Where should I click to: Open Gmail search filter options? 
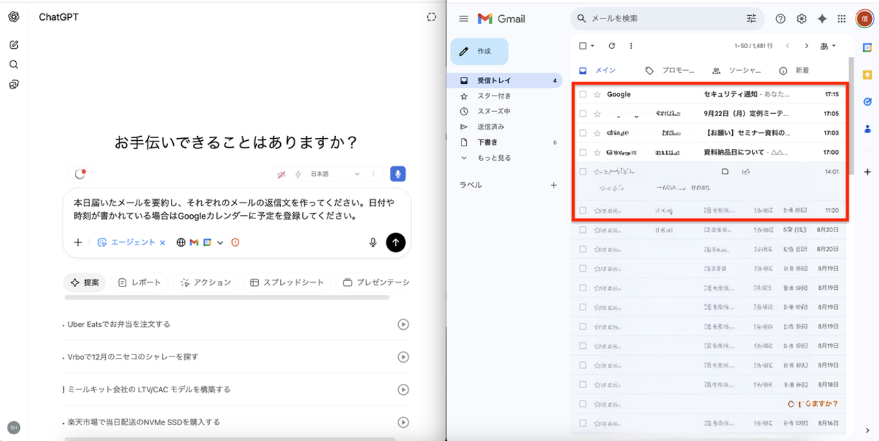pyautogui.click(x=751, y=19)
